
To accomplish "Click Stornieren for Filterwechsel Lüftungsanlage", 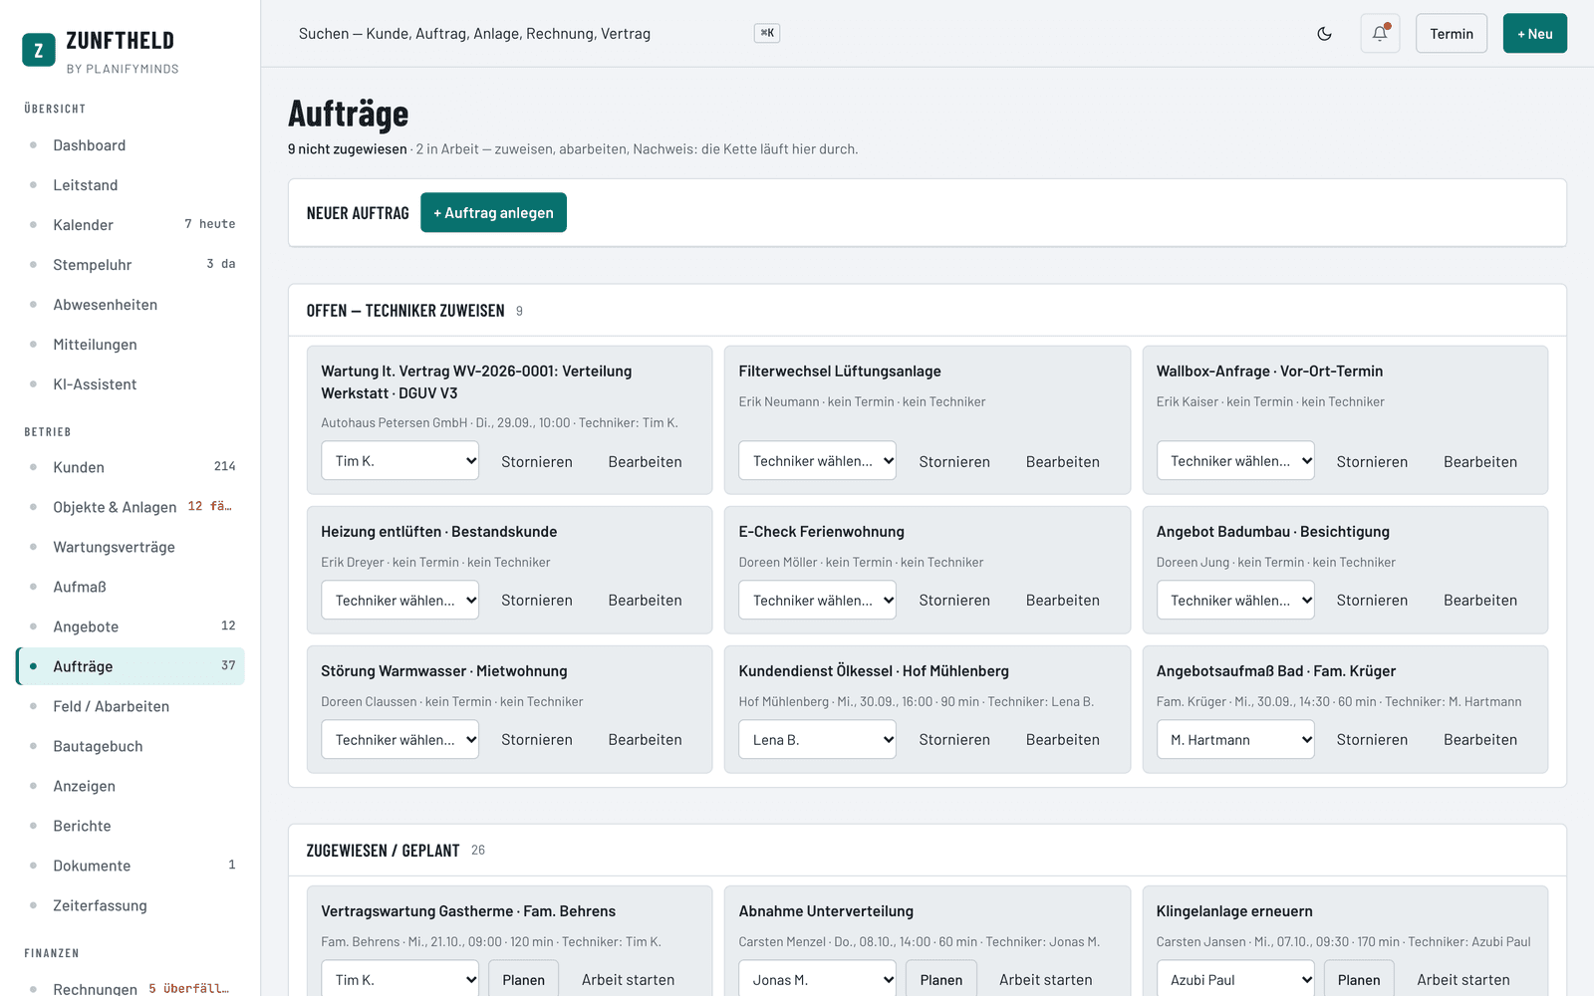I will point(954,461).
